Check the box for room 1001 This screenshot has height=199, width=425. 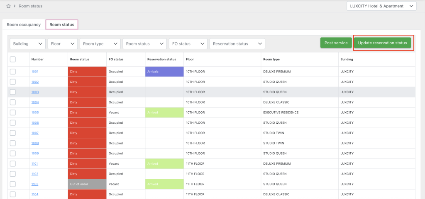tap(13, 72)
